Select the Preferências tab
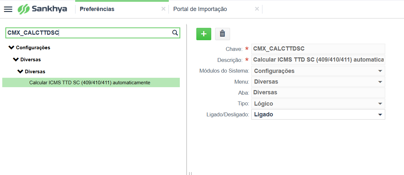The image size is (404, 175). [x=97, y=9]
